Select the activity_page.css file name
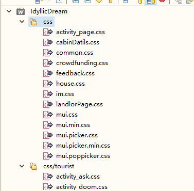Viewport: 194px width, 191px height. (x=80, y=32)
